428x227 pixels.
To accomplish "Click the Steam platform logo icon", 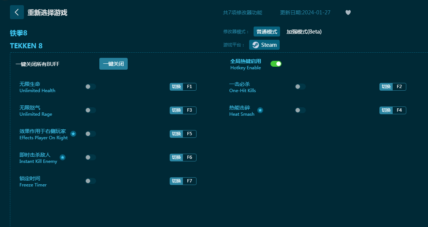I will pyautogui.click(x=256, y=45).
